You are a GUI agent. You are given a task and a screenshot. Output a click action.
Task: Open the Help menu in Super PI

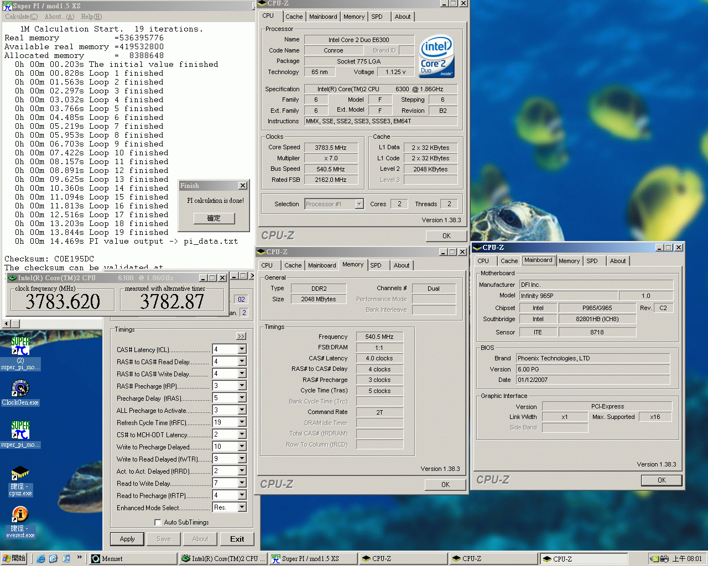pyautogui.click(x=91, y=17)
